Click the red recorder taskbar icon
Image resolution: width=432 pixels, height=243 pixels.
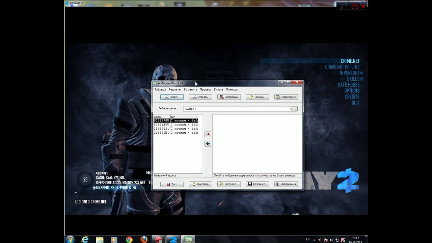pyautogui.click(x=159, y=240)
